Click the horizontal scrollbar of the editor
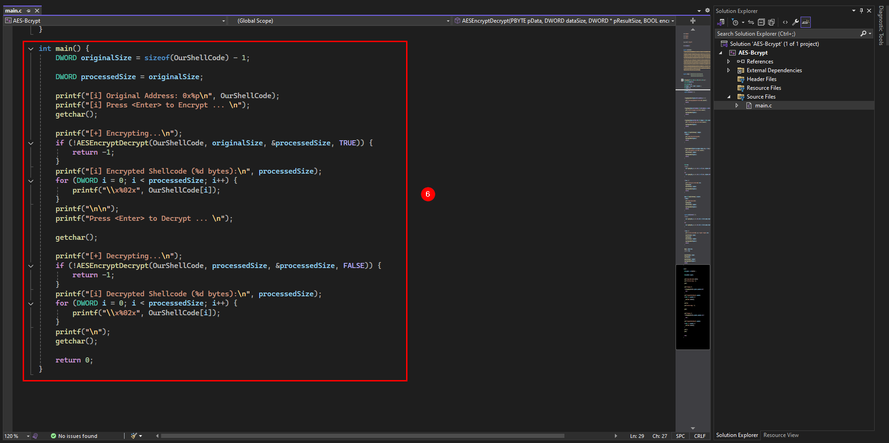889x443 pixels. (363, 436)
